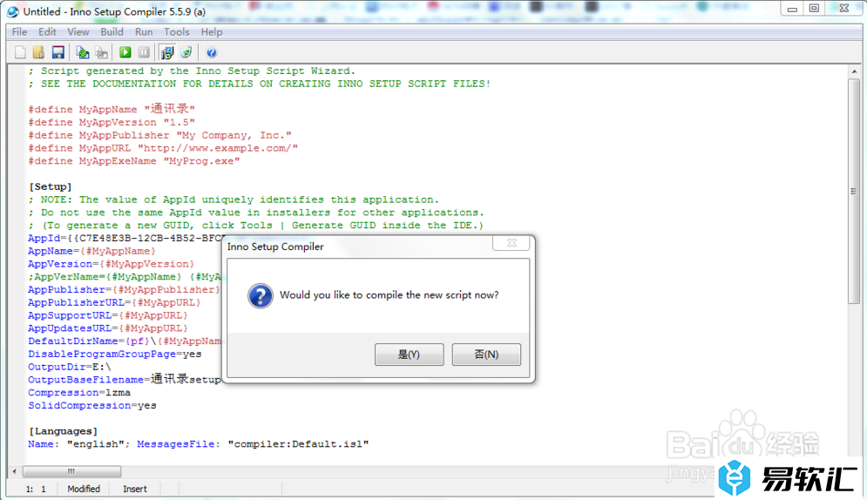Create a new script with toolbar icon
The height and width of the screenshot is (500, 867).
[20, 52]
